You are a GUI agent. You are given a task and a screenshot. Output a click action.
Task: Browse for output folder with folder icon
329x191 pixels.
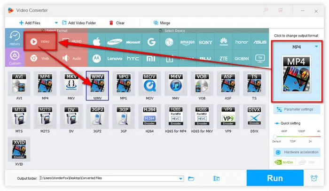point(191,178)
